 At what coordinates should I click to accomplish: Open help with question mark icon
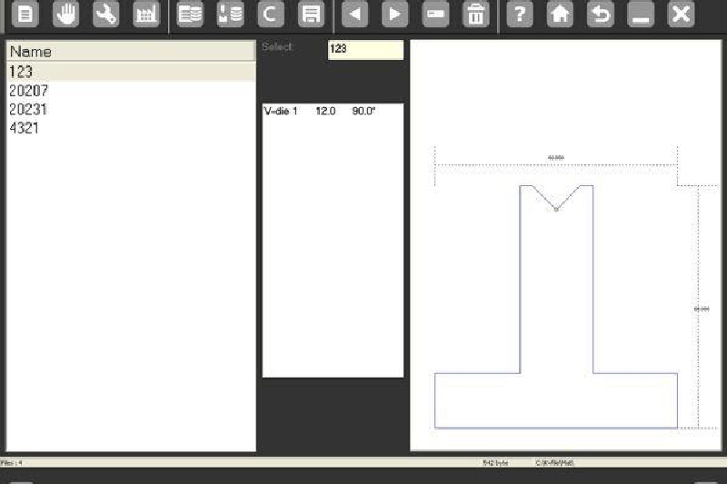519,15
